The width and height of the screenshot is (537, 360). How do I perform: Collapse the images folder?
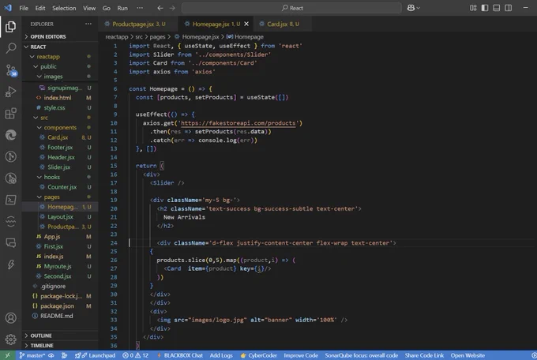[53, 77]
